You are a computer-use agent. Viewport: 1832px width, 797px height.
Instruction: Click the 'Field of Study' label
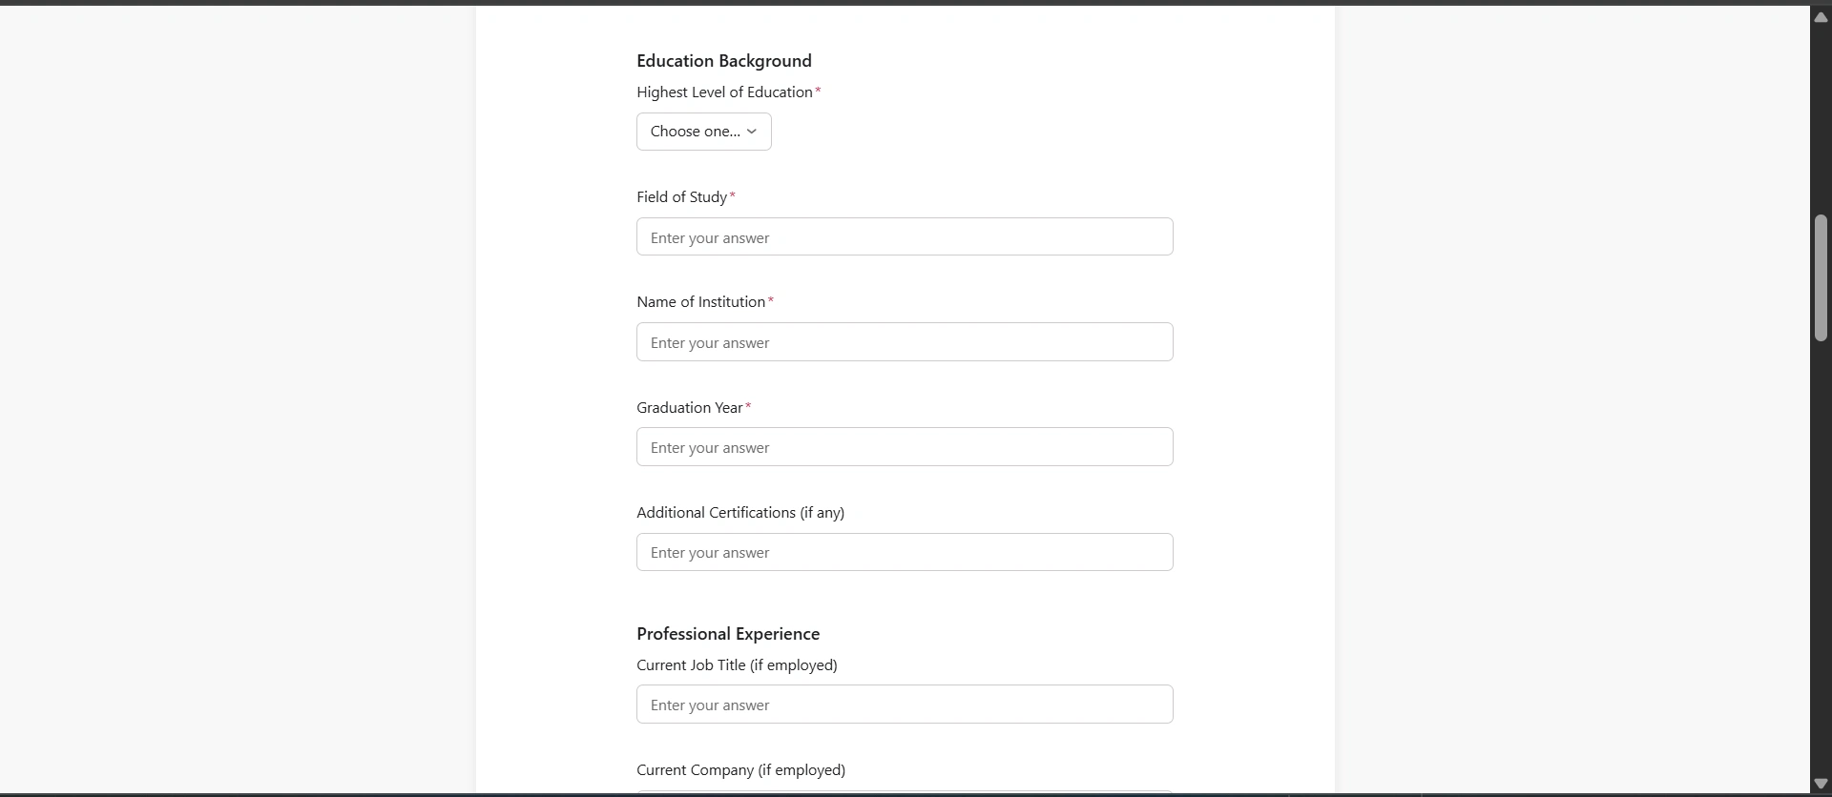click(x=681, y=197)
